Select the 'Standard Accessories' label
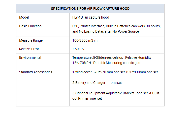 click(36, 72)
